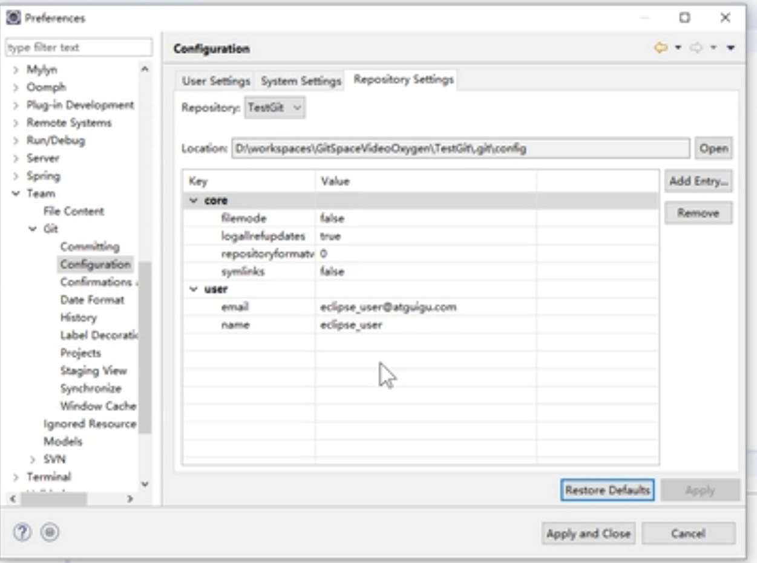Click the Preferences window title icon
This screenshot has width=757, height=563.
tap(13, 18)
